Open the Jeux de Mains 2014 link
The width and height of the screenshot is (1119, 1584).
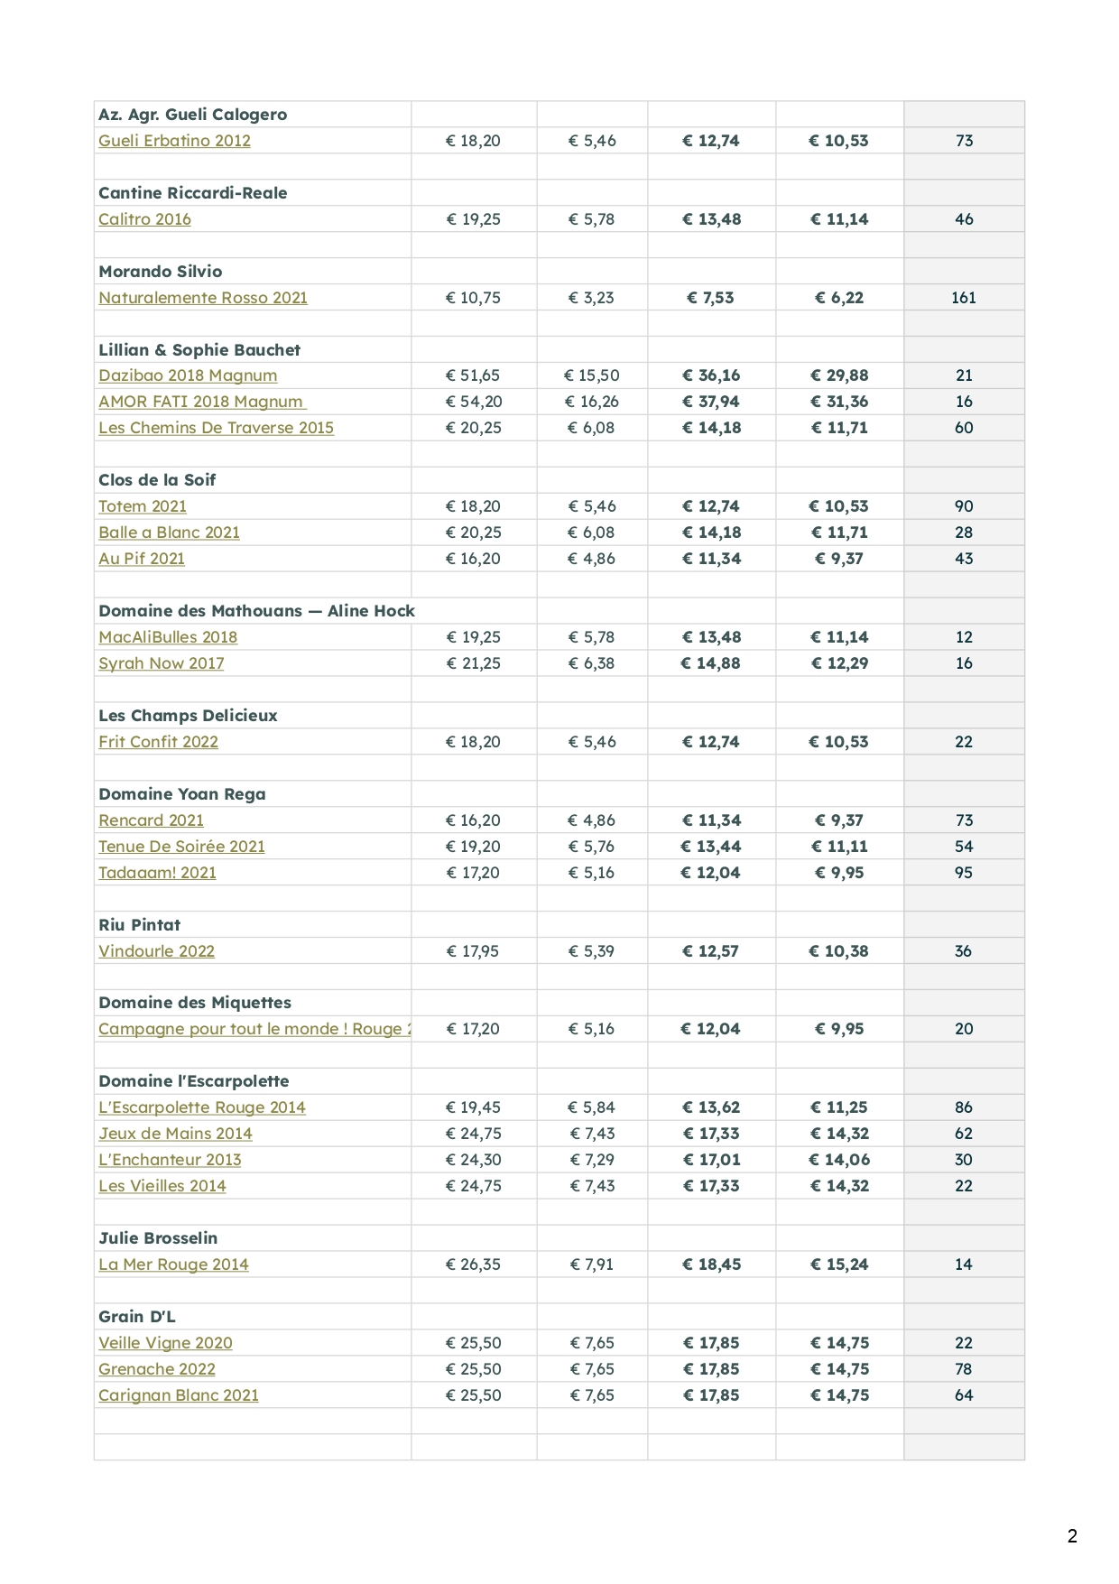tap(175, 1134)
